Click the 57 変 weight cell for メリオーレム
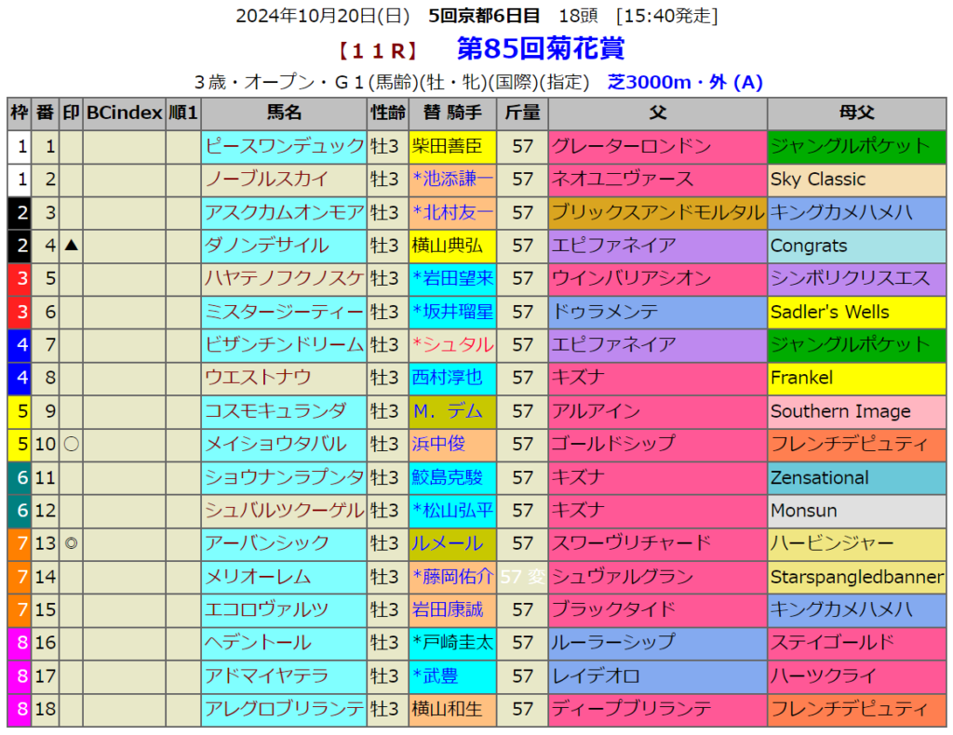This screenshot has height=735, width=953. 522,577
